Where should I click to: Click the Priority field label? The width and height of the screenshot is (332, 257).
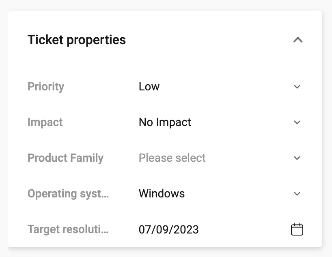46,87
